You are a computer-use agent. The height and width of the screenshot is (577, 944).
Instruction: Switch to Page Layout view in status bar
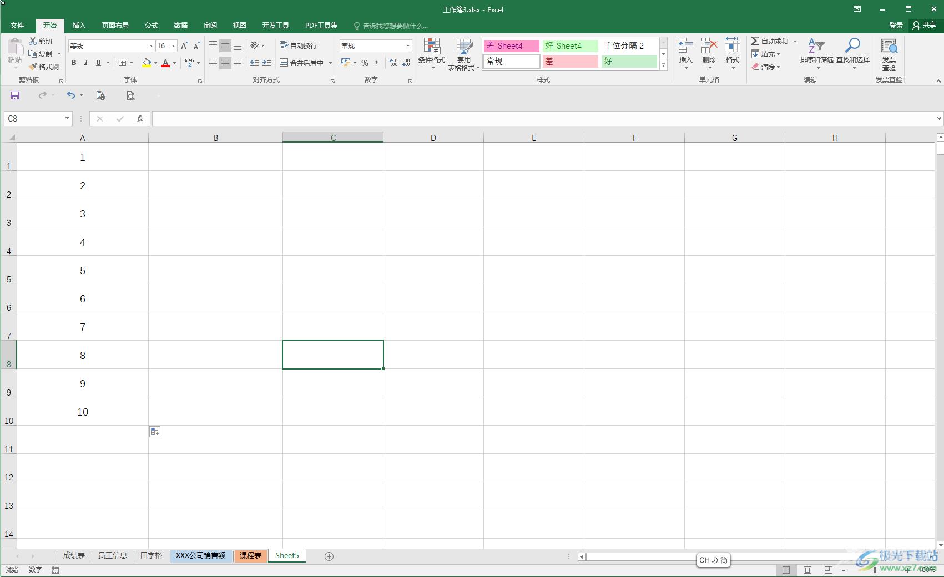point(807,570)
